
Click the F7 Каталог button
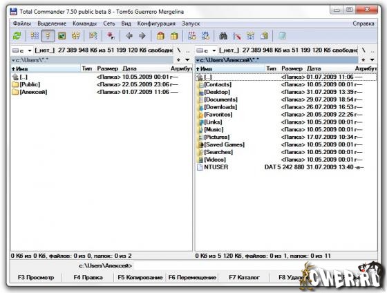point(244,277)
